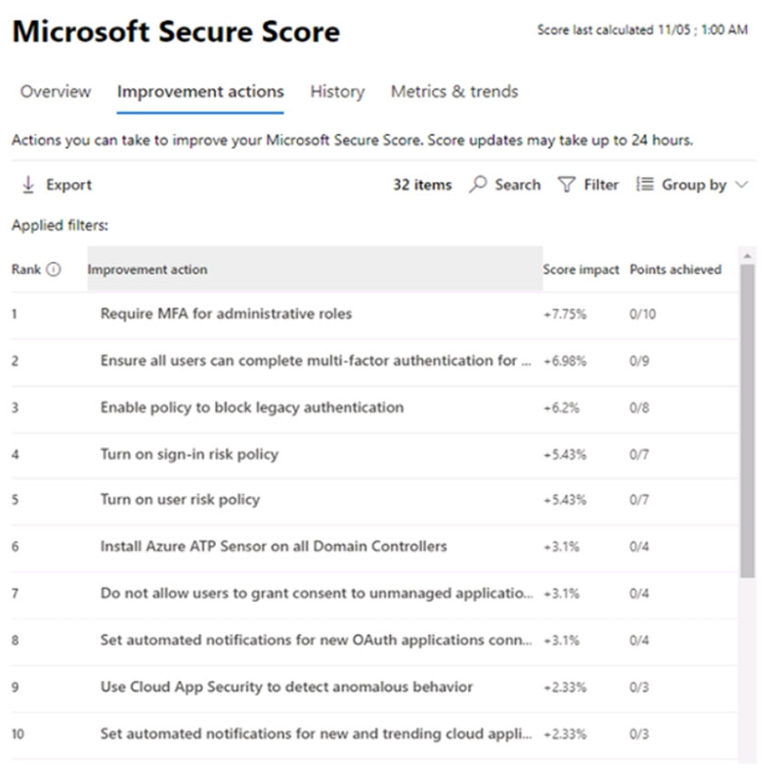Open the History tab
Image resolution: width=762 pixels, height=780 pixels.
(337, 92)
